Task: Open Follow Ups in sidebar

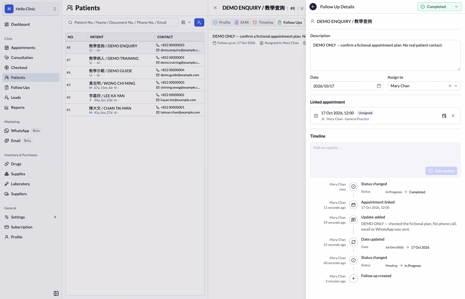Action: click(x=31, y=87)
